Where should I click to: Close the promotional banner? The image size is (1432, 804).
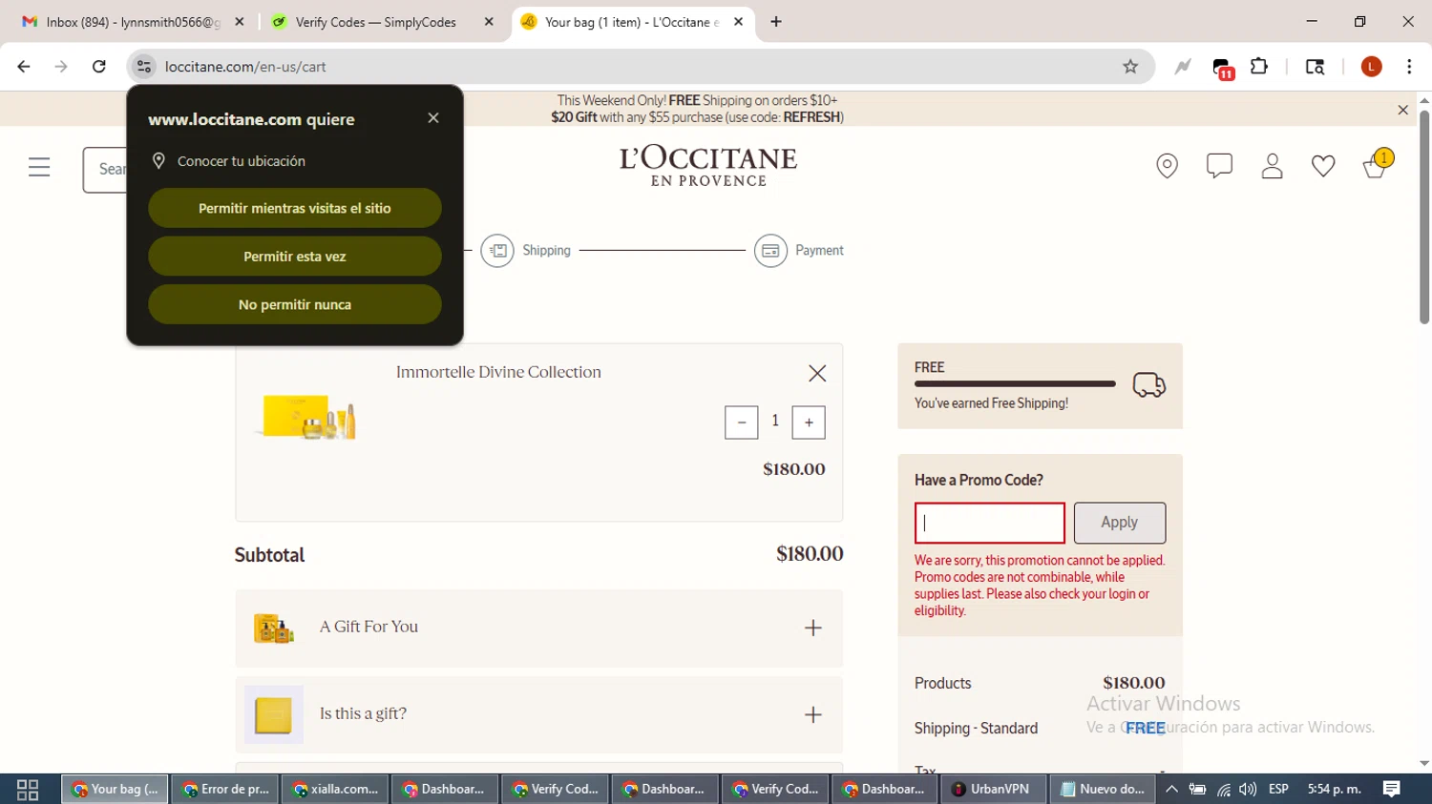pos(1403,110)
